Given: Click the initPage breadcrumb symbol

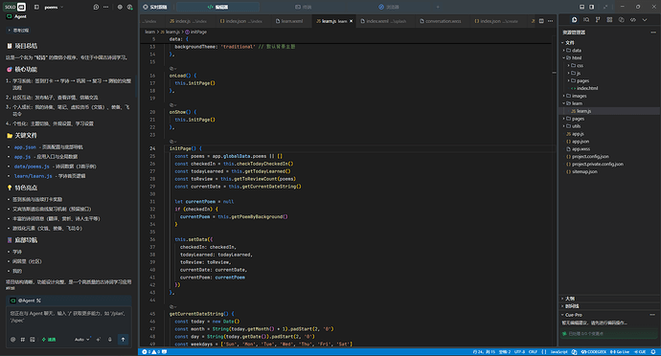Looking at the screenshot, I should [196, 32].
